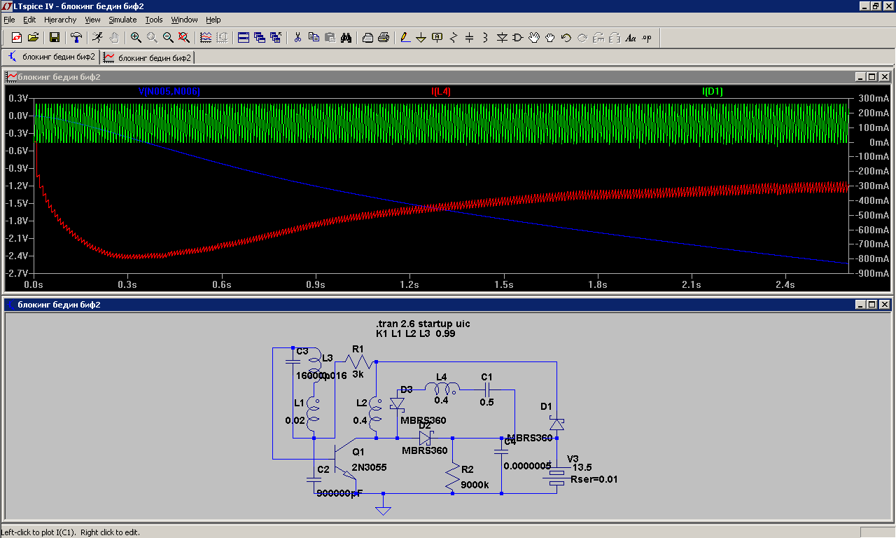Click the Save diskette icon
This screenshot has height=538, width=896.
pos(55,38)
